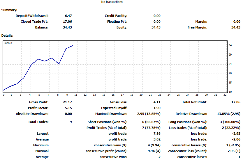Click the "Total Net Profit:" label
250x160 pixels.
coord(195,102)
